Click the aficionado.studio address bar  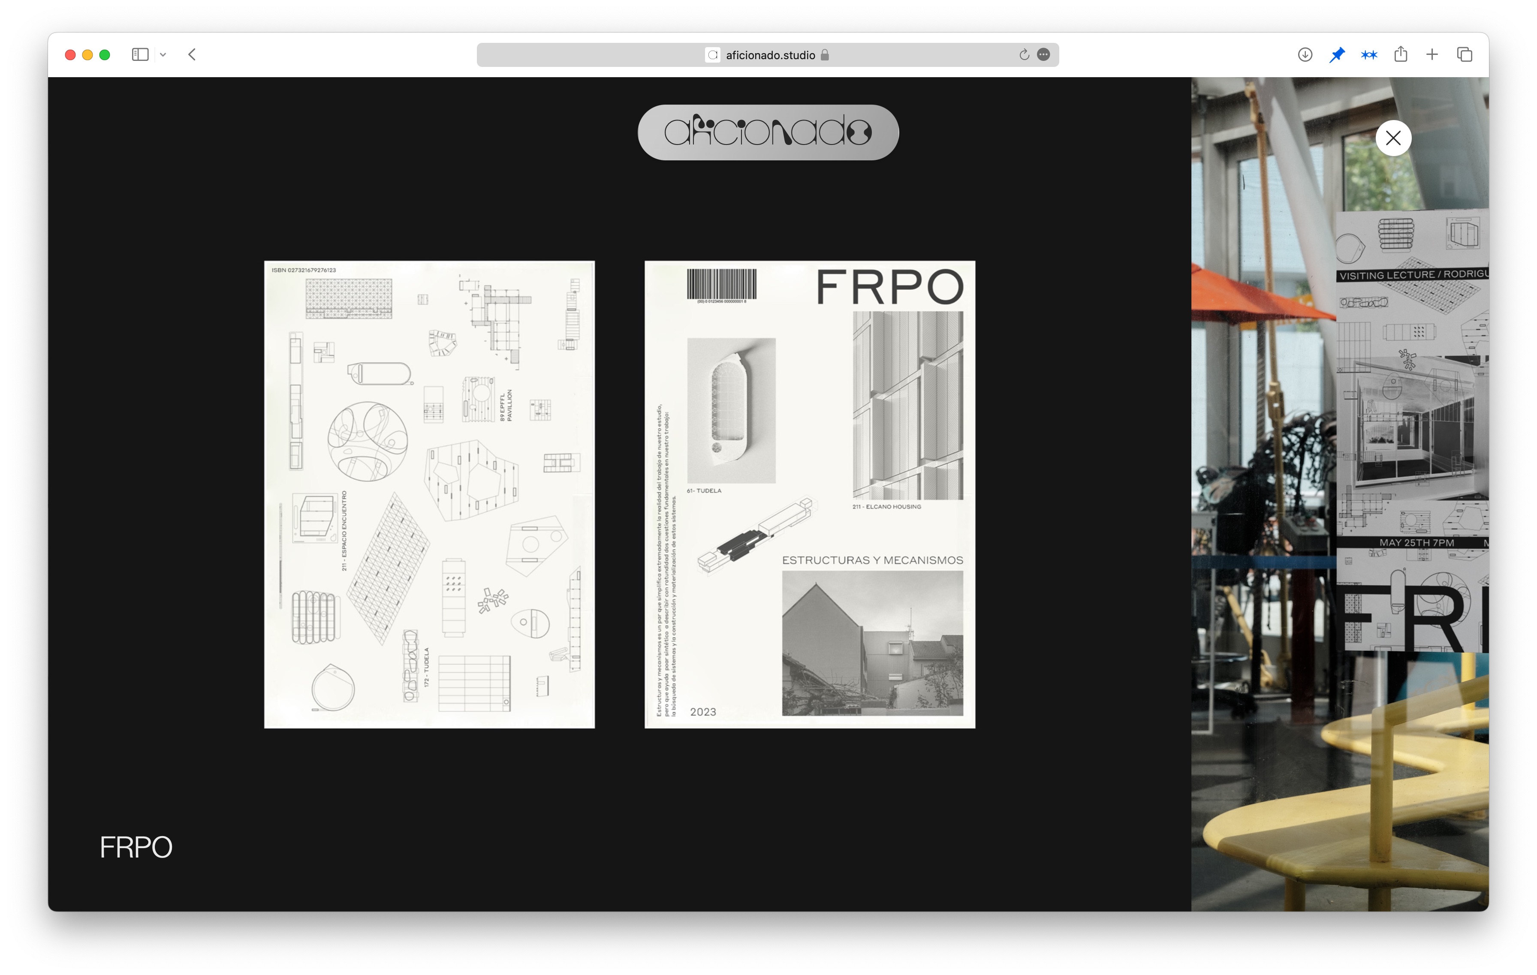[770, 55]
